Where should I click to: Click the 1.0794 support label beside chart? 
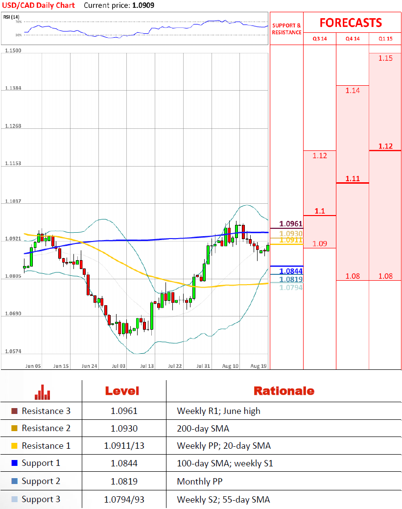[291, 287]
